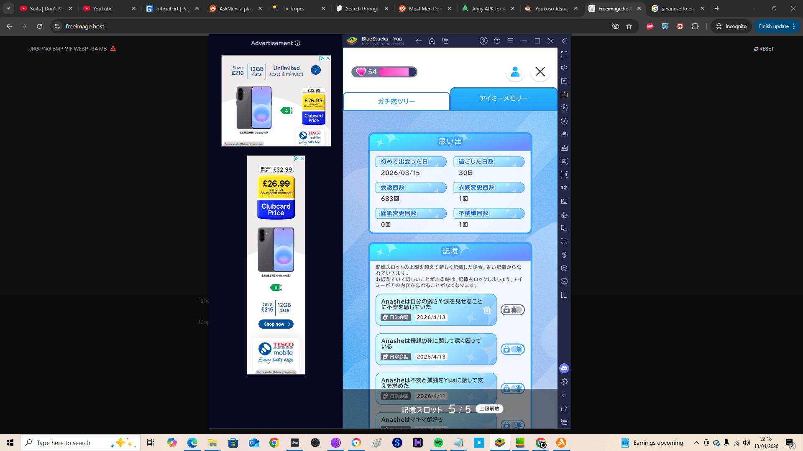The height and width of the screenshot is (451, 803).
Task: Collapse BlueStacks sidebar with double chevron
Action: tap(564, 41)
